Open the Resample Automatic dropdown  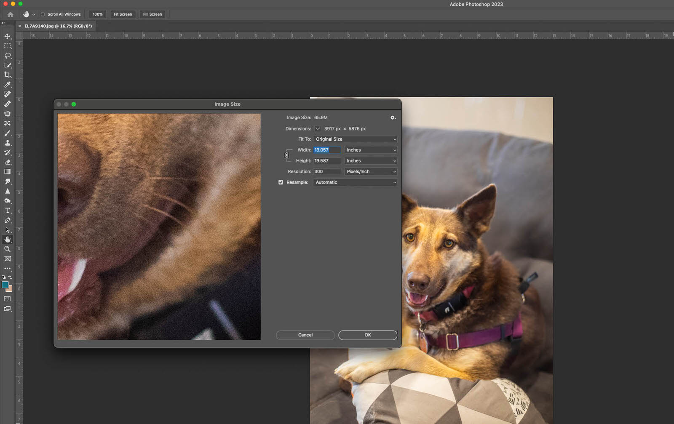(x=354, y=182)
